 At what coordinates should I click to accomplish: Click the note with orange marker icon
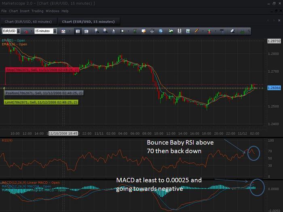point(144,31)
